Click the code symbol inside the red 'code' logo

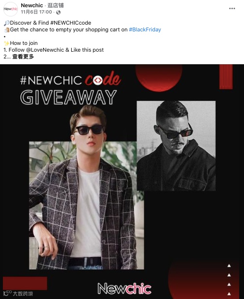click(97, 80)
